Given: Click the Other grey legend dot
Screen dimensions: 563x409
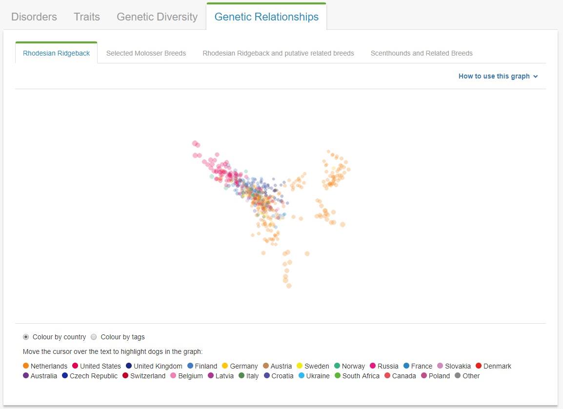Looking at the screenshot, I should (x=458, y=376).
